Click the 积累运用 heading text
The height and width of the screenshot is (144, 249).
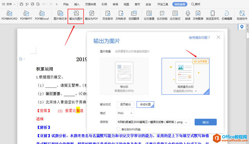(44, 69)
